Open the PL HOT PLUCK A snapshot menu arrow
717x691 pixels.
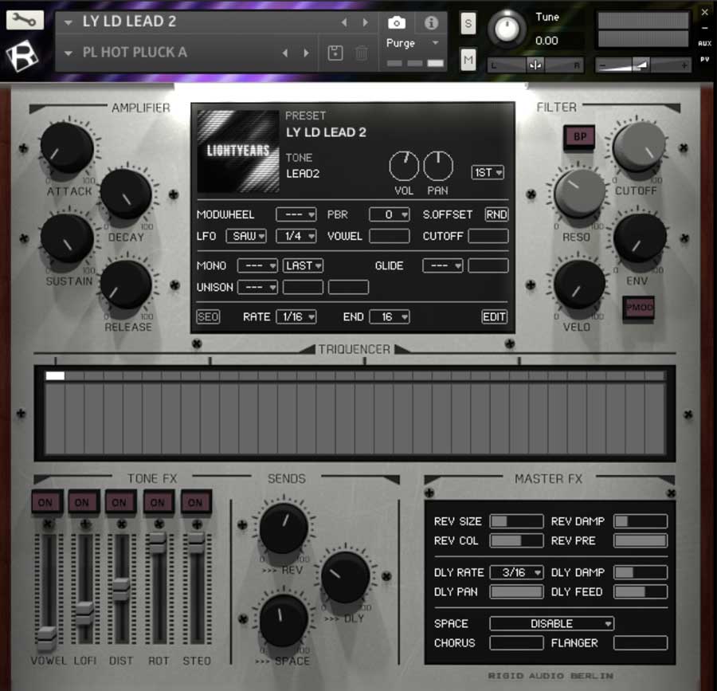[69, 53]
